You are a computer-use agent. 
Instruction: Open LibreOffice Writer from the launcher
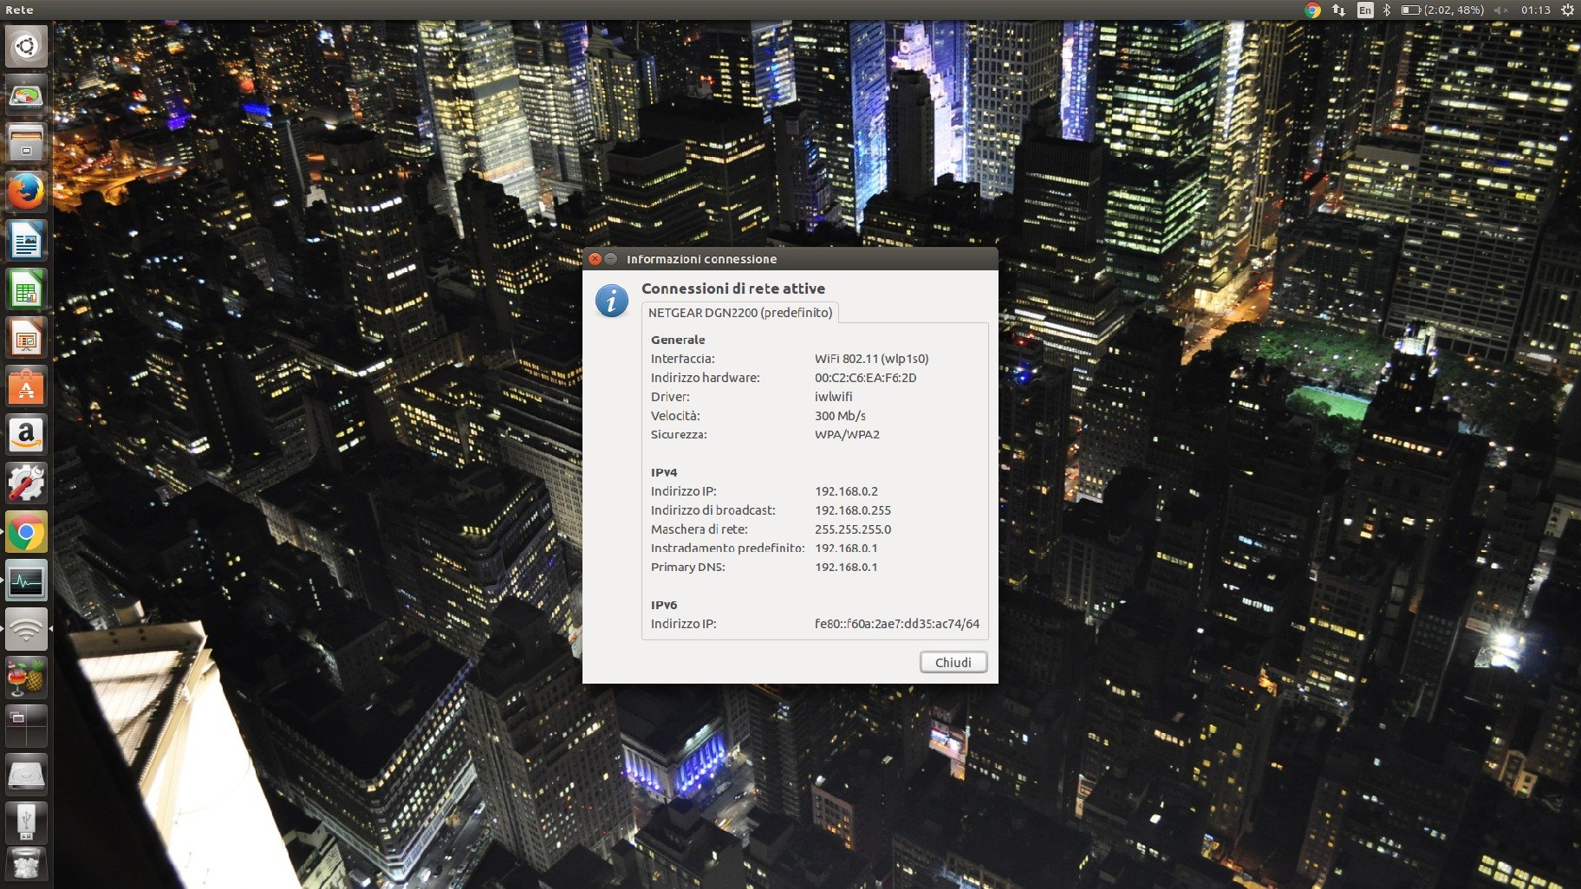pos(26,240)
